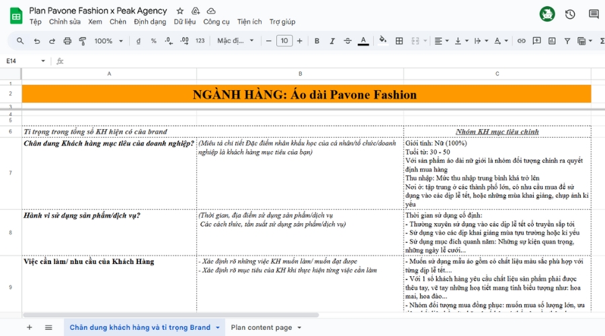605x336 pixels.
Task: Redo the last action
Action: pyautogui.click(x=52, y=41)
